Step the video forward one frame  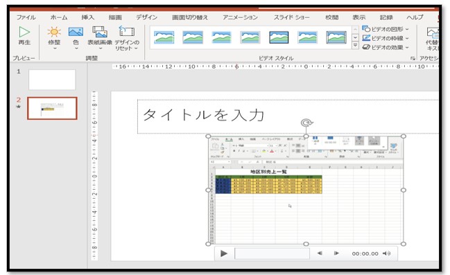click(336, 254)
